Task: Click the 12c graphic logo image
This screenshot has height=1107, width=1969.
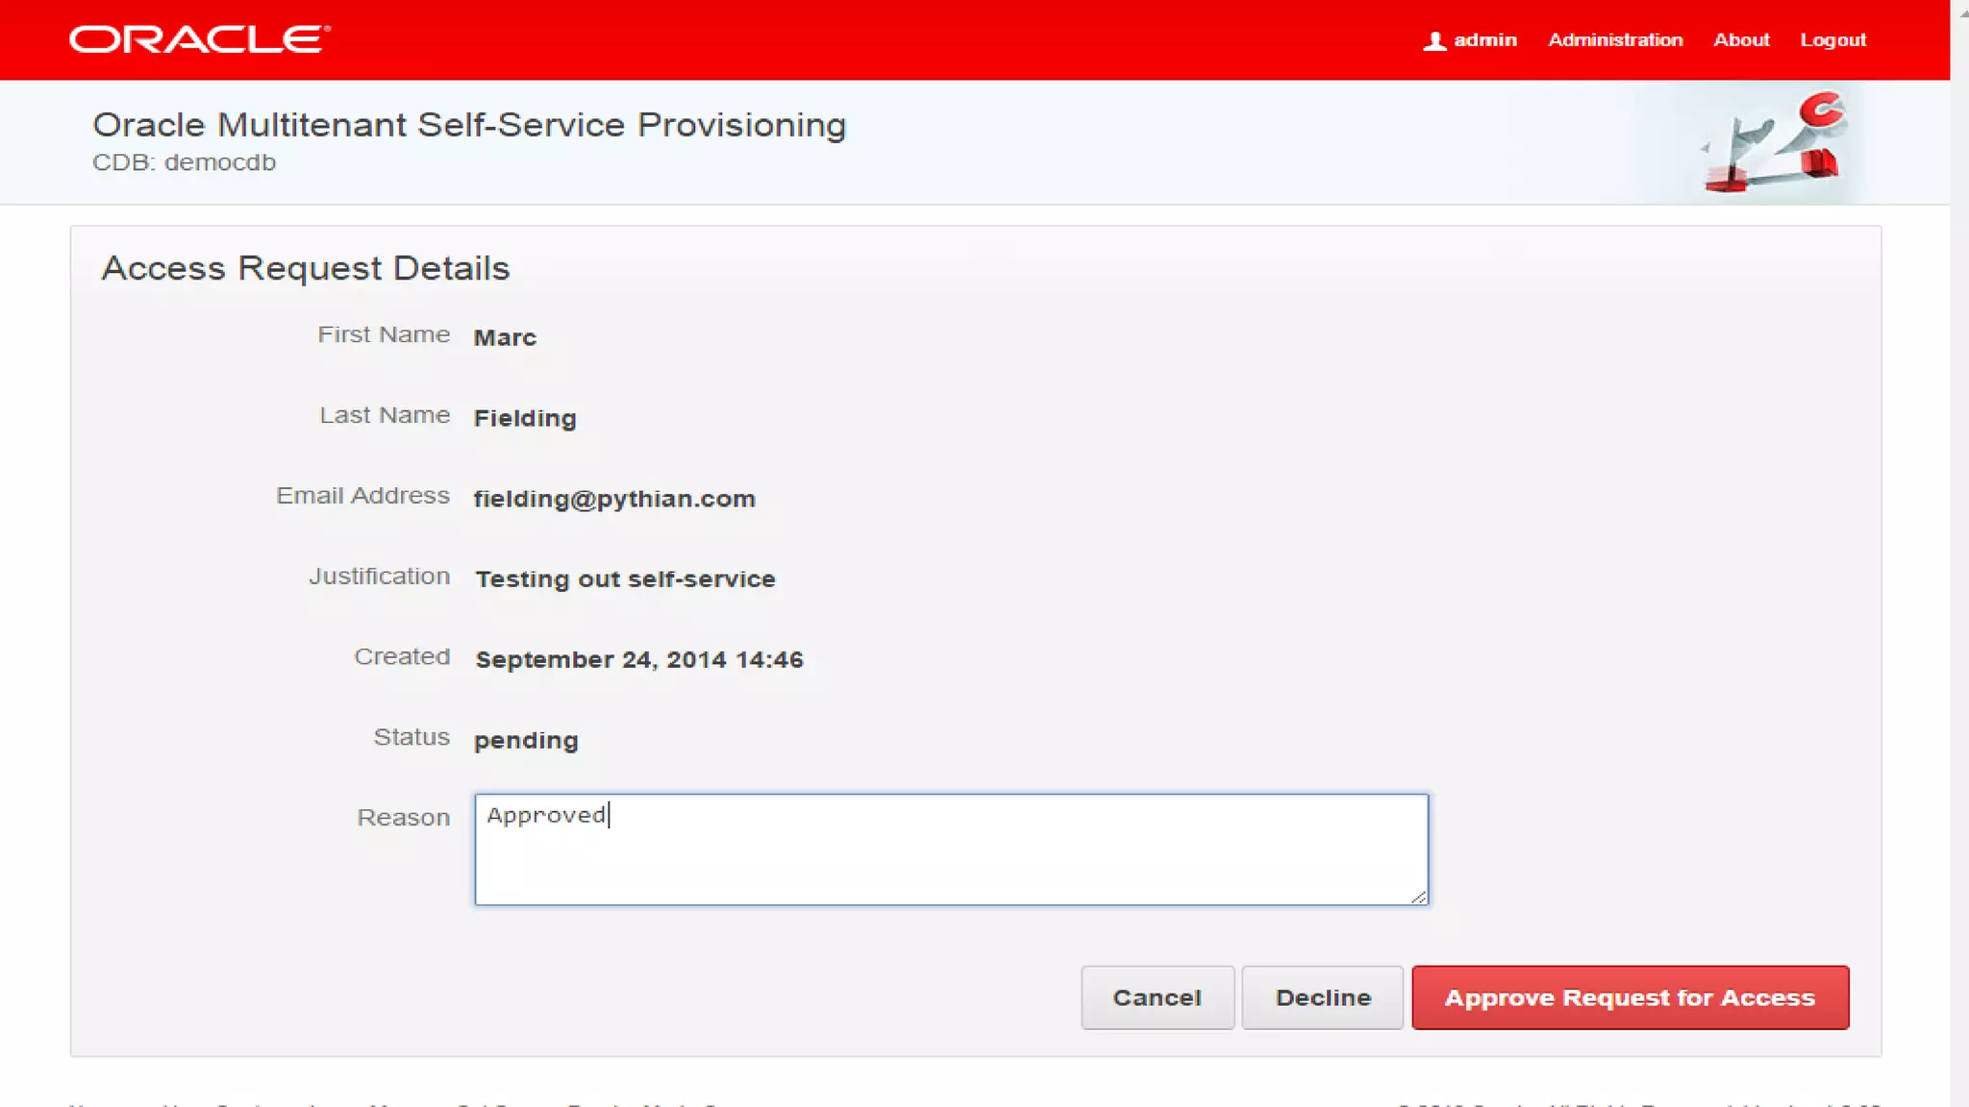Action: tap(1771, 143)
